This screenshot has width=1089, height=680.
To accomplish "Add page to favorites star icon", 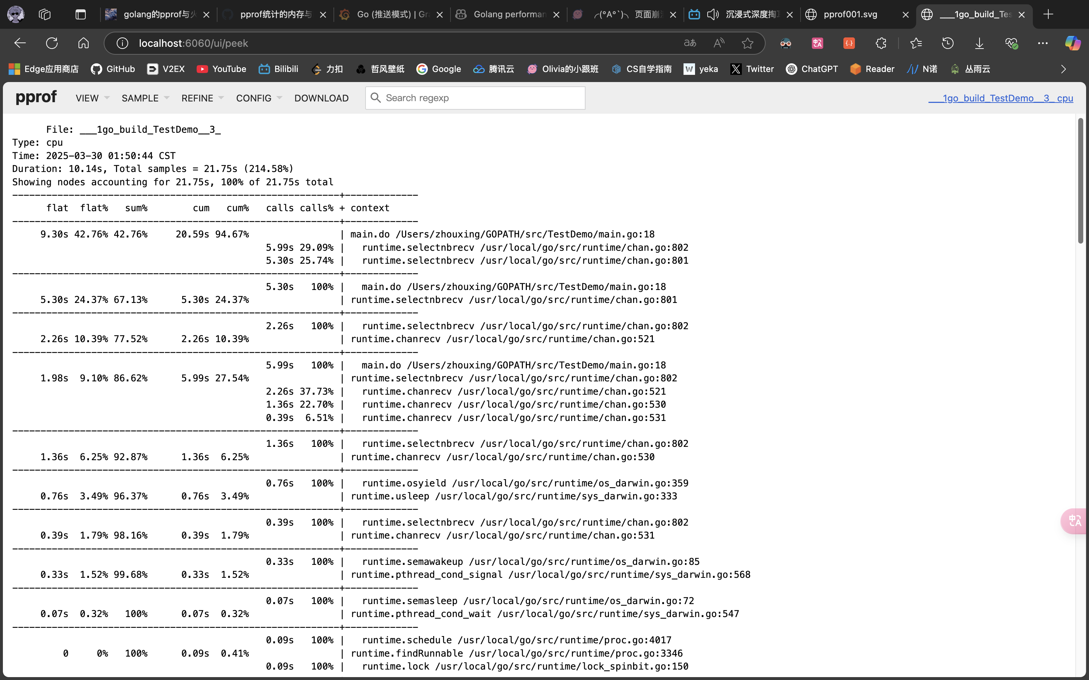I will [x=748, y=43].
